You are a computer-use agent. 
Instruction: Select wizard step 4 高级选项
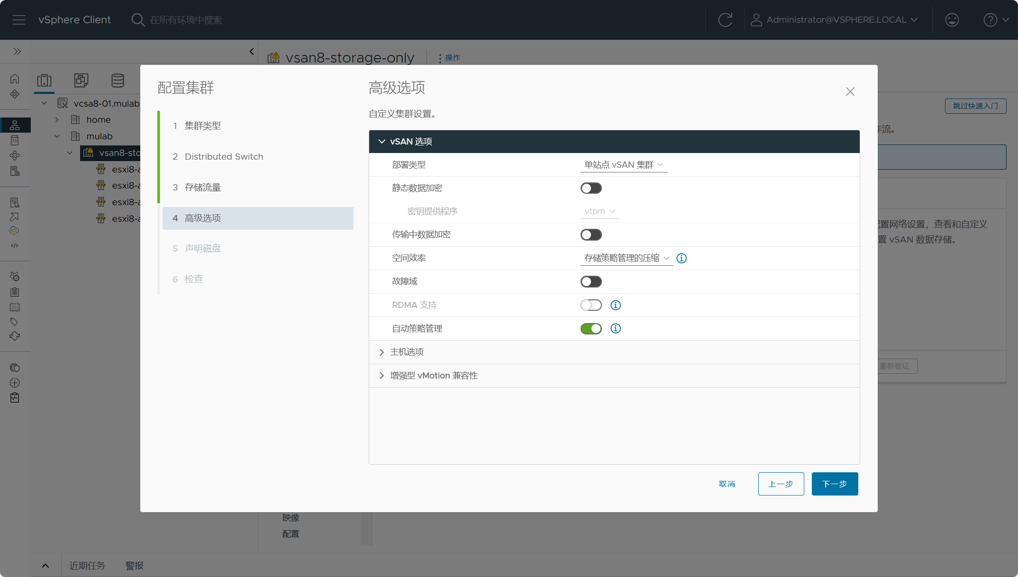click(258, 218)
